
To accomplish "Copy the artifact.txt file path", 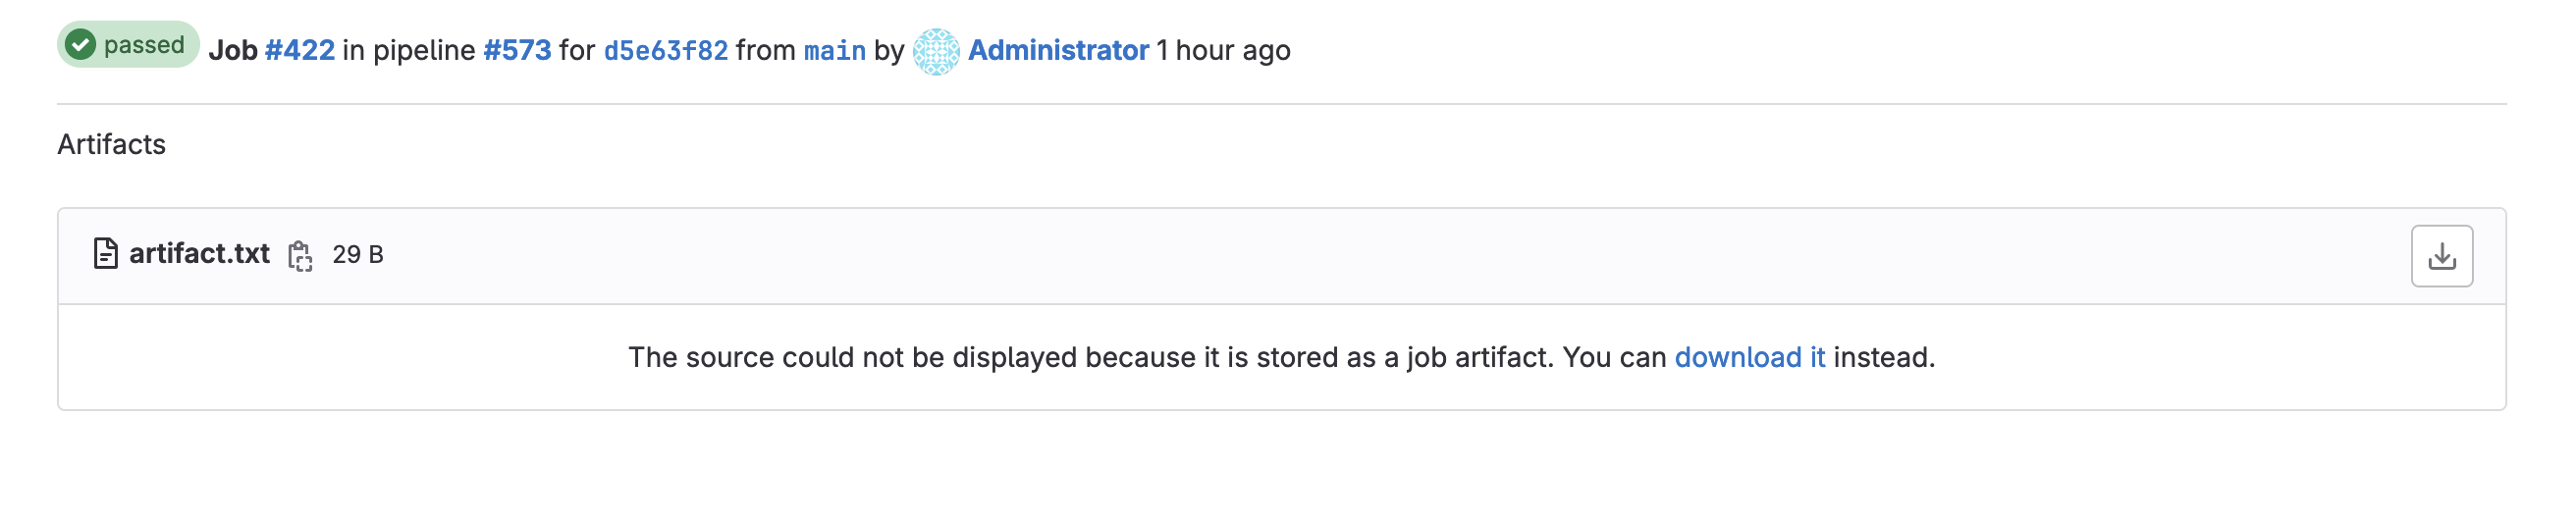I will point(300,256).
